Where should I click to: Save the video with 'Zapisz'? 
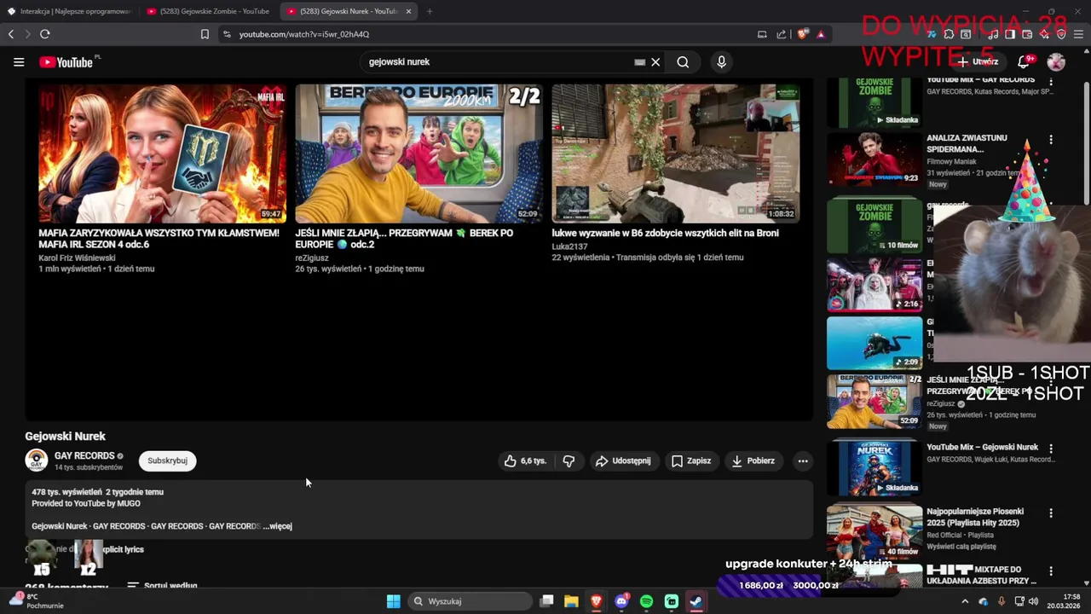(x=691, y=460)
